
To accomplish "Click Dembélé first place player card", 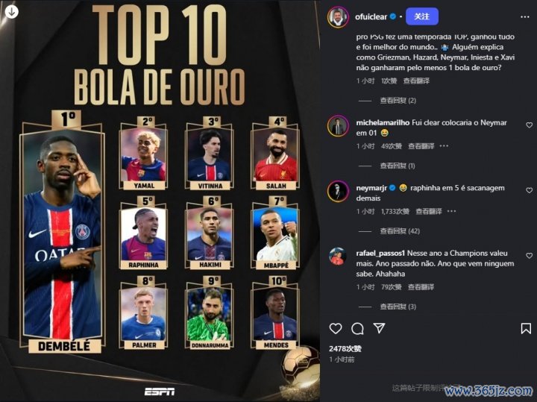I will (x=63, y=233).
